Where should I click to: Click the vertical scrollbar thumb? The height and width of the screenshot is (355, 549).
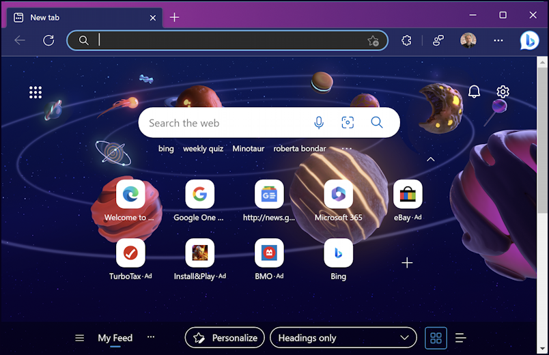[542, 140]
